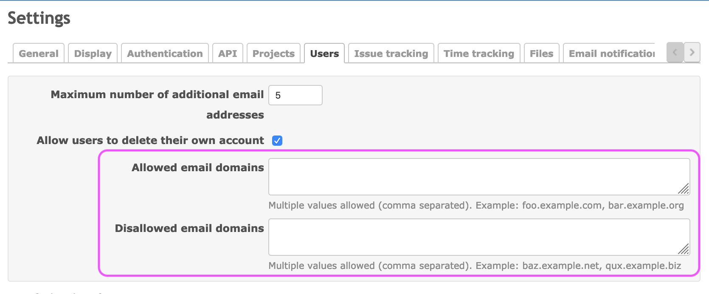Screen dimensions: 709x294
Task: Open the General settings tab
Action: tap(39, 54)
